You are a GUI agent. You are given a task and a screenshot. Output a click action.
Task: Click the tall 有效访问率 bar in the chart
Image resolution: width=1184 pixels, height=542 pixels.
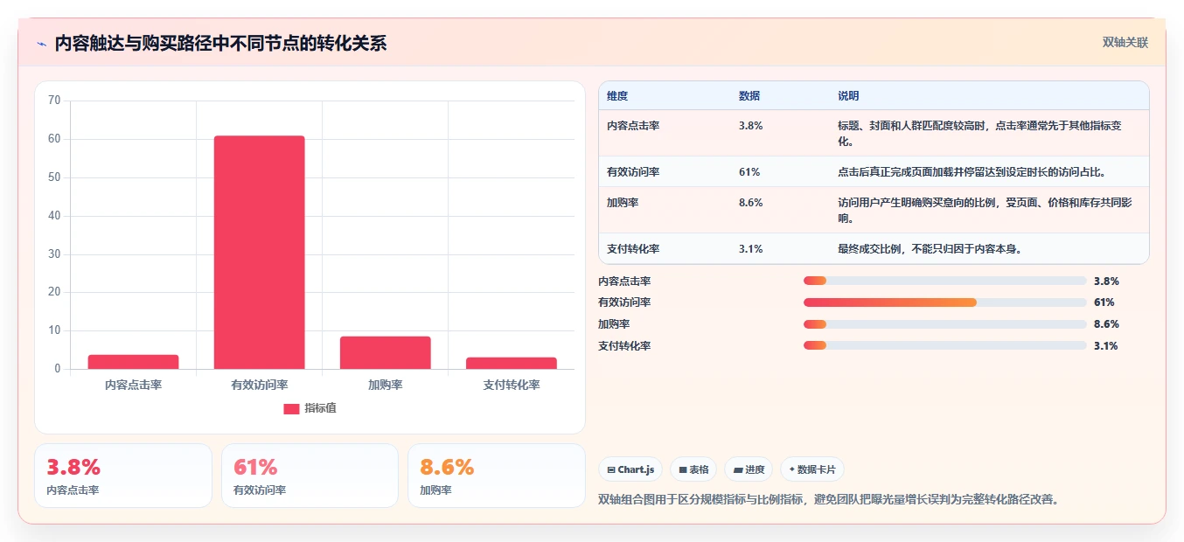[260, 253]
